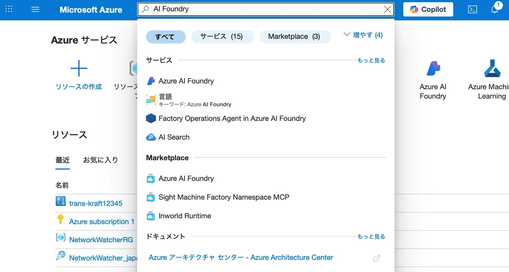Open Azure Architecture Center document link
Image resolution: width=509 pixels, height=272 pixels.
coord(241,258)
